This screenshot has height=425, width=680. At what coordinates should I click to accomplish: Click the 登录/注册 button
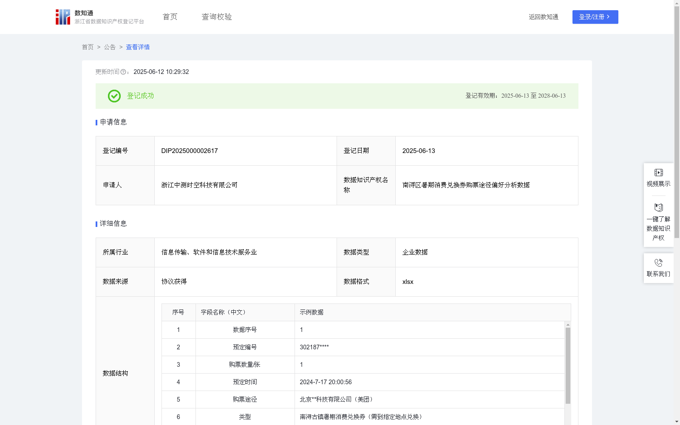595,17
